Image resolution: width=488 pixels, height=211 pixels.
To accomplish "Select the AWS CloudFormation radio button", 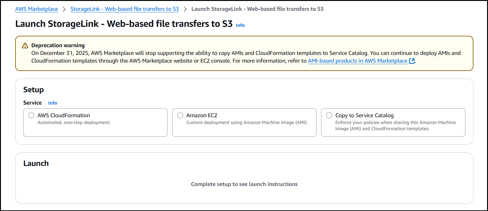I will (31, 115).
